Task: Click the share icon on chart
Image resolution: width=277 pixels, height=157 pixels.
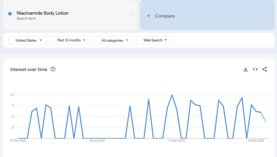Action: 265,69
